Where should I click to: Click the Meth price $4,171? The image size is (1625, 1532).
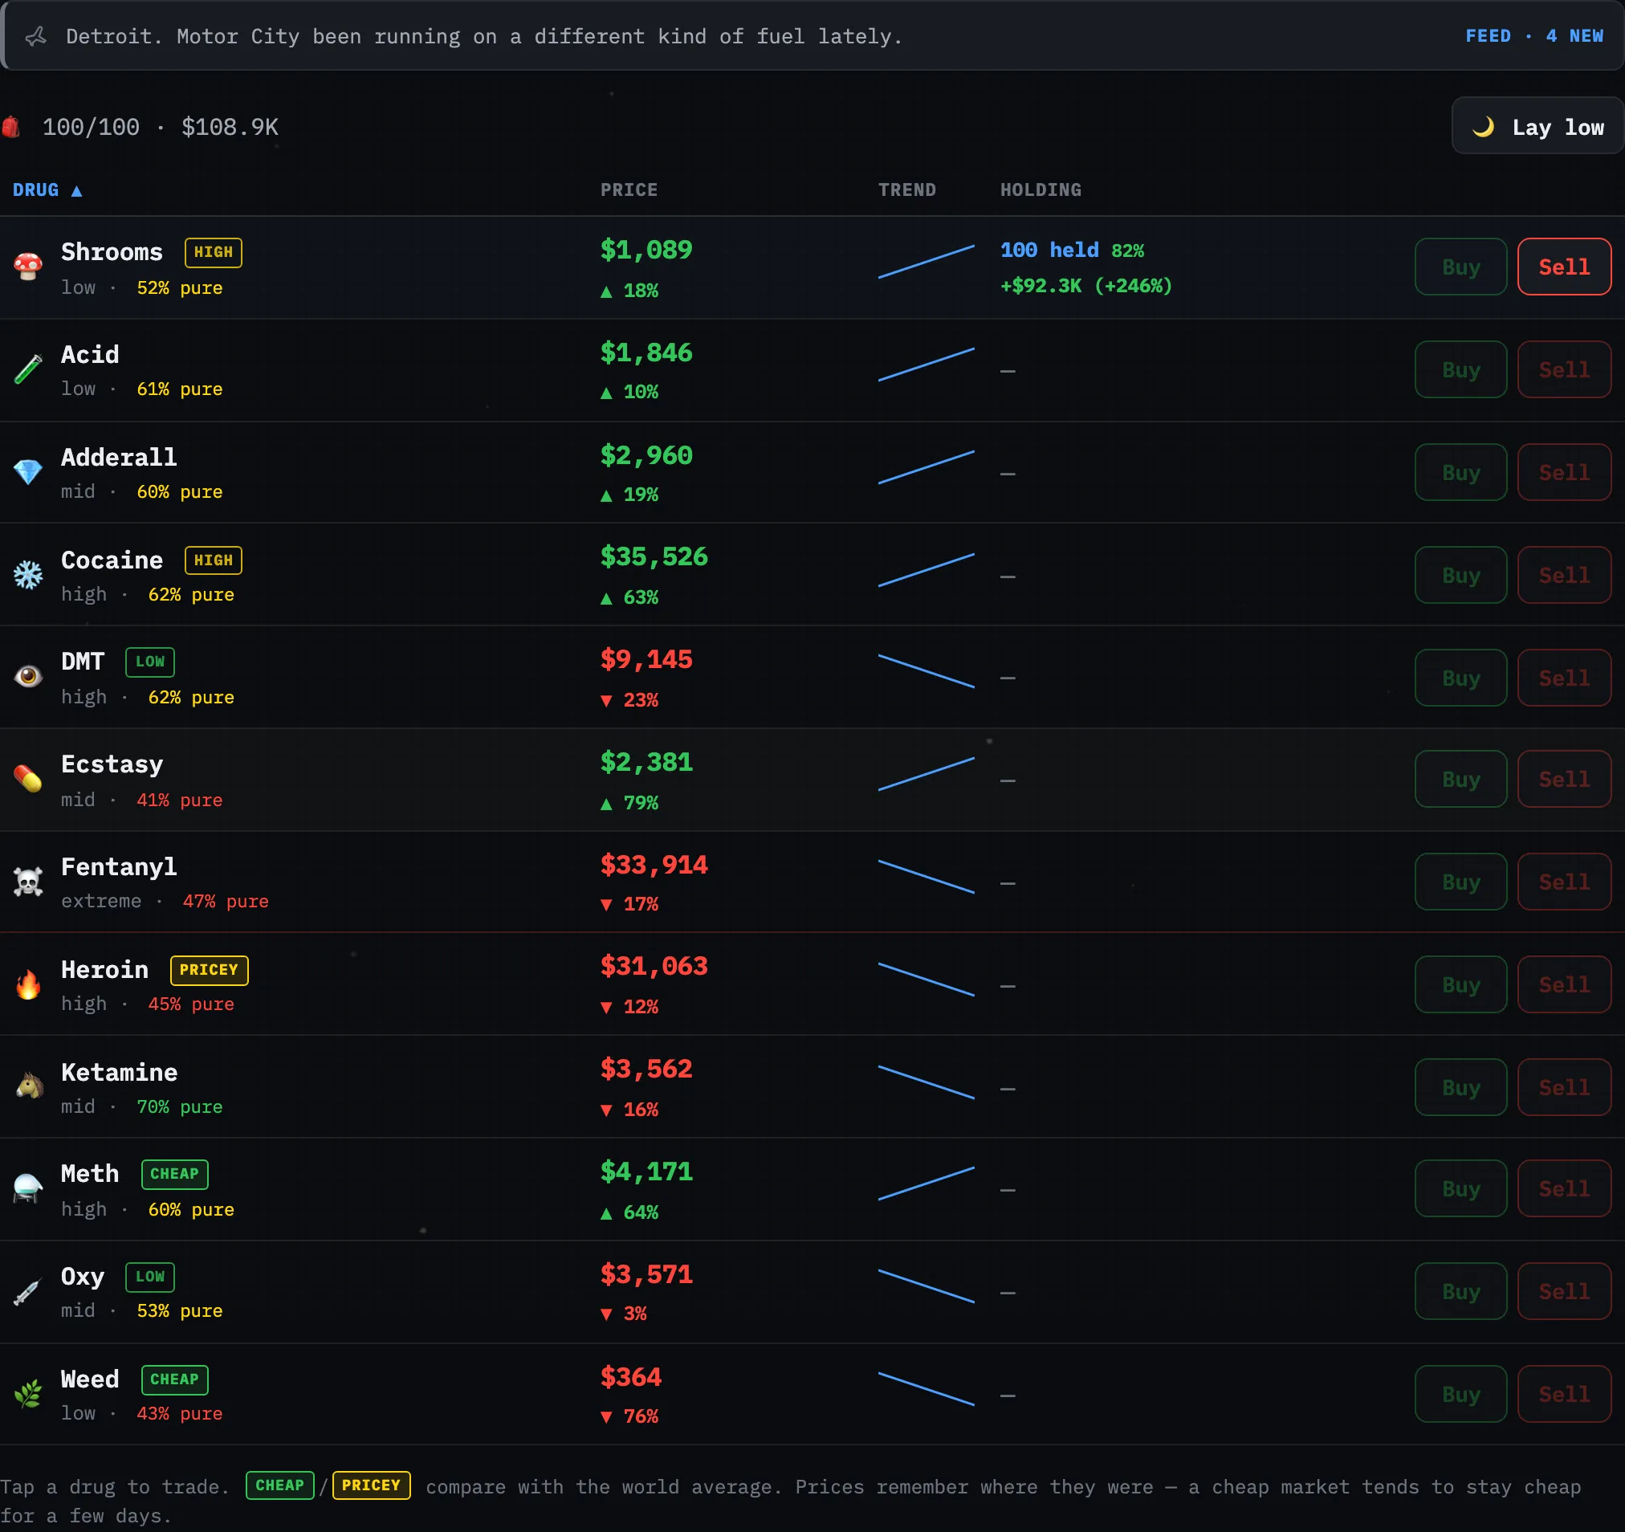[x=646, y=1172]
